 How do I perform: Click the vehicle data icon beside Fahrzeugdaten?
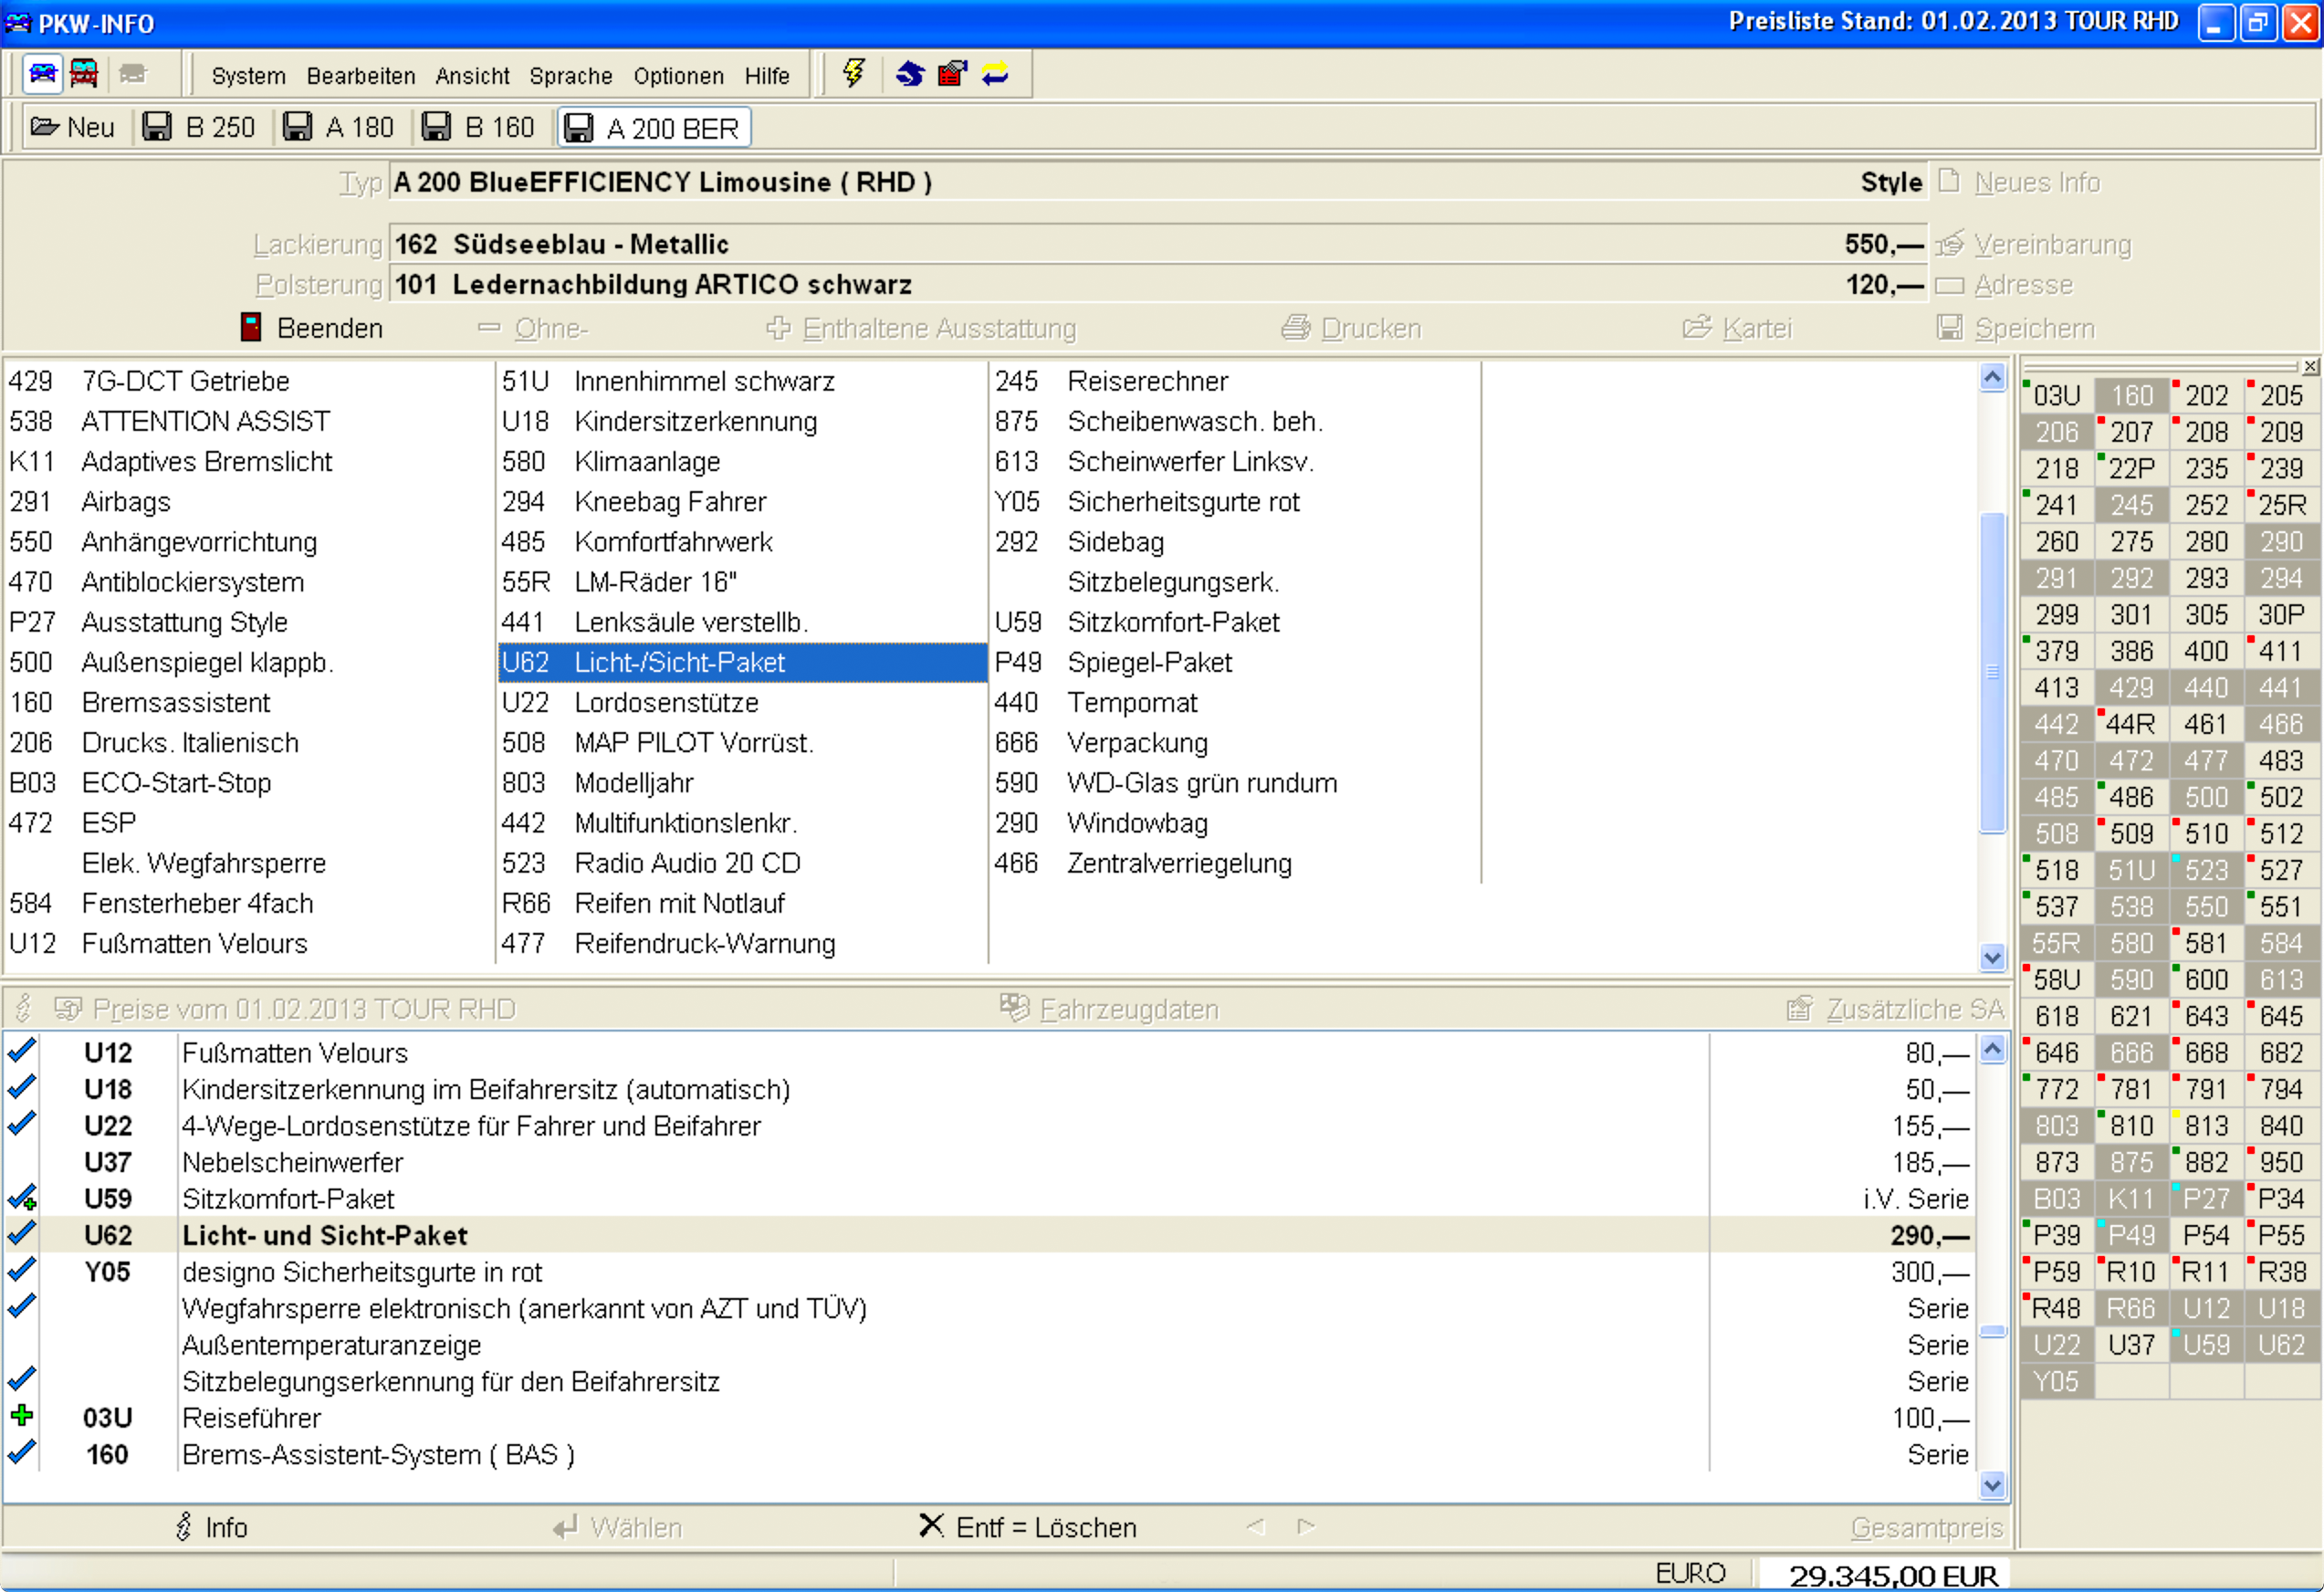tap(1014, 1008)
